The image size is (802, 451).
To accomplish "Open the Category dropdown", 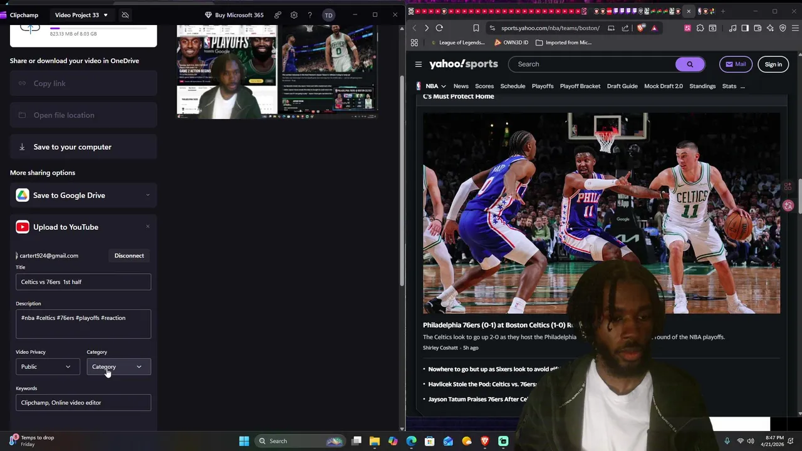I will (x=118, y=366).
